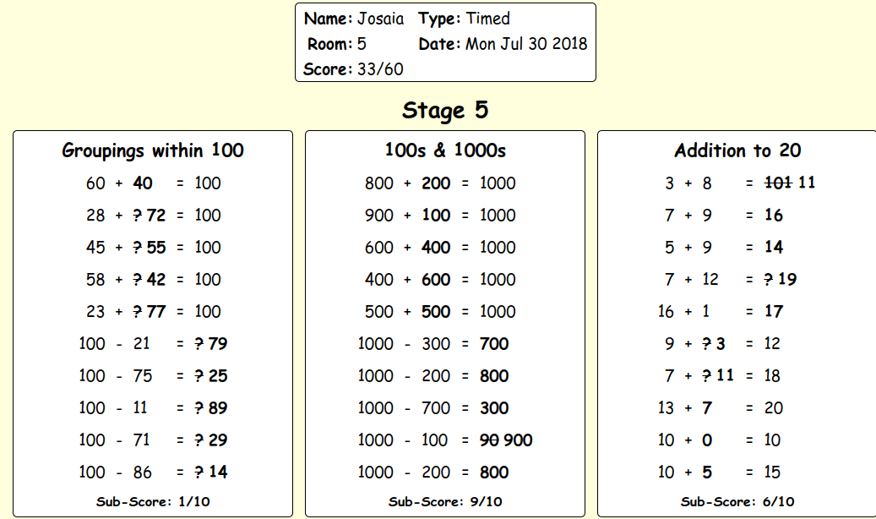Viewport: 876px width, 519px height.
Task: Click the answer 700 for 1000 - 300
Action: 494,343
